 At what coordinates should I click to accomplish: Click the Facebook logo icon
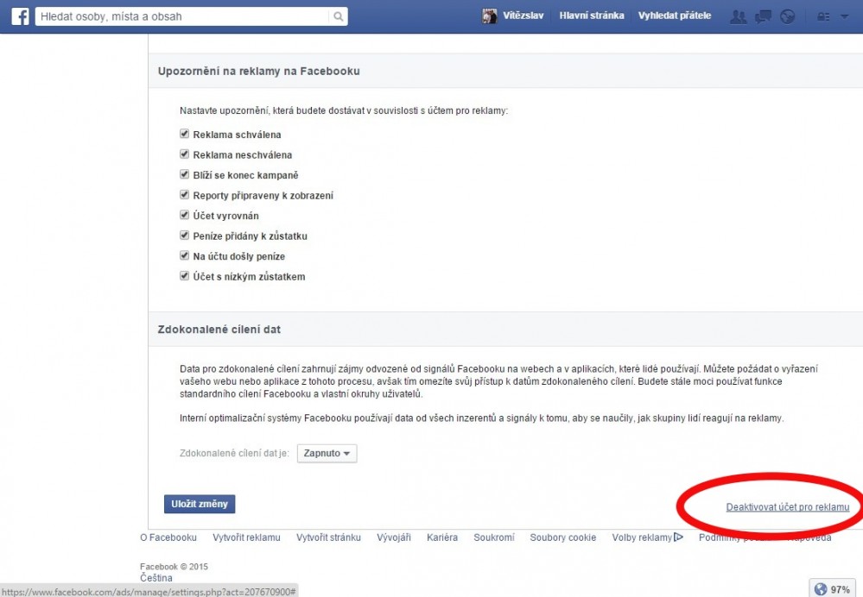coord(20,16)
